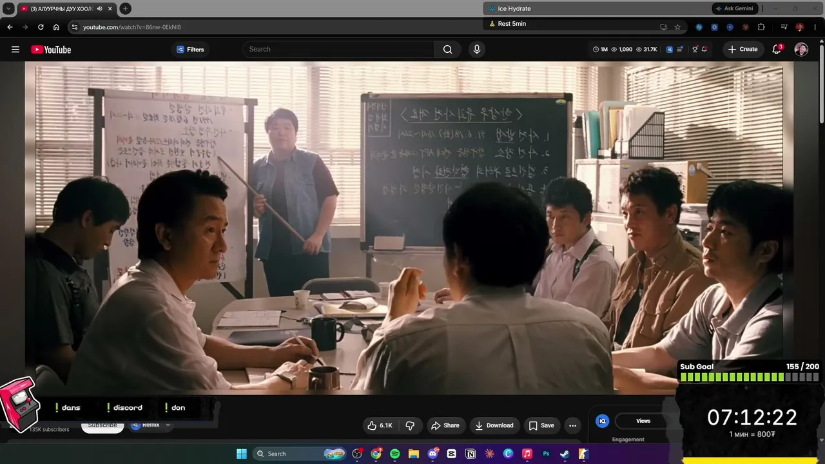Image resolution: width=825 pixels, height=464 pixels.
Task: Open Google Chrome from the taskbar
Action: (x=376, y=454)
